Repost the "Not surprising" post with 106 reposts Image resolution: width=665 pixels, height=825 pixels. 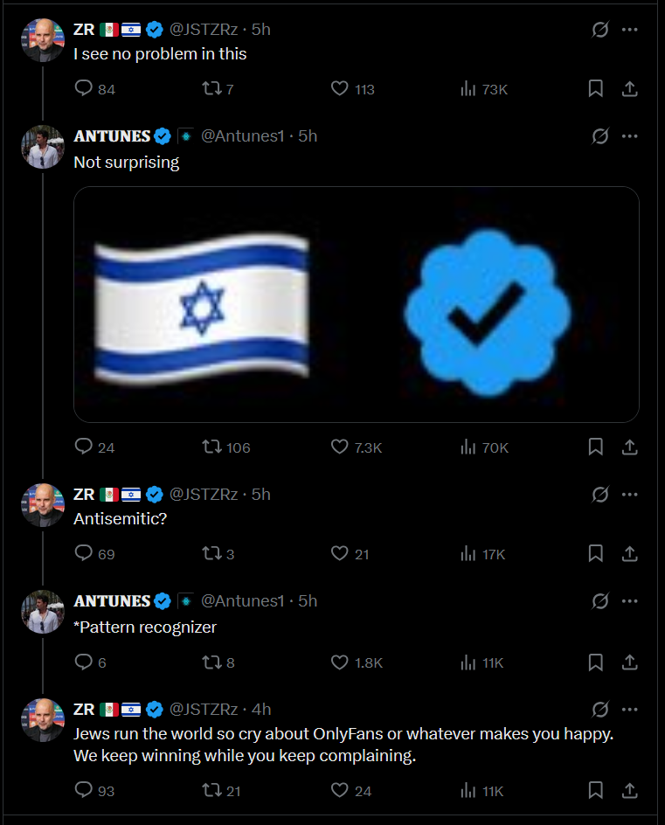(x=212, y=447)
